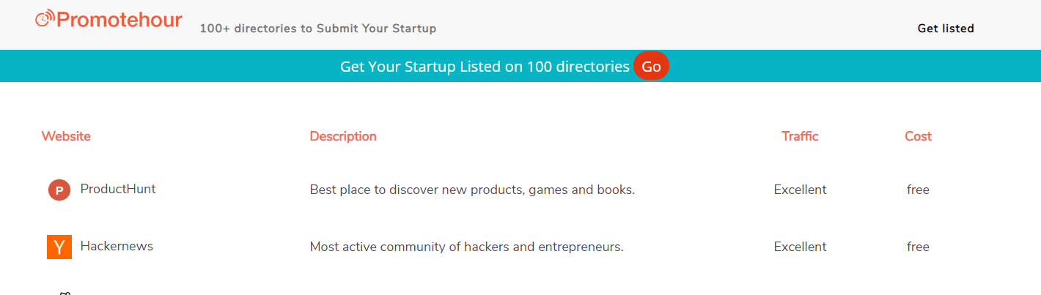Click ProductHunt's Excellent traffic rating
This screenshot has width=1041, height=295.
tap(800, 190)
